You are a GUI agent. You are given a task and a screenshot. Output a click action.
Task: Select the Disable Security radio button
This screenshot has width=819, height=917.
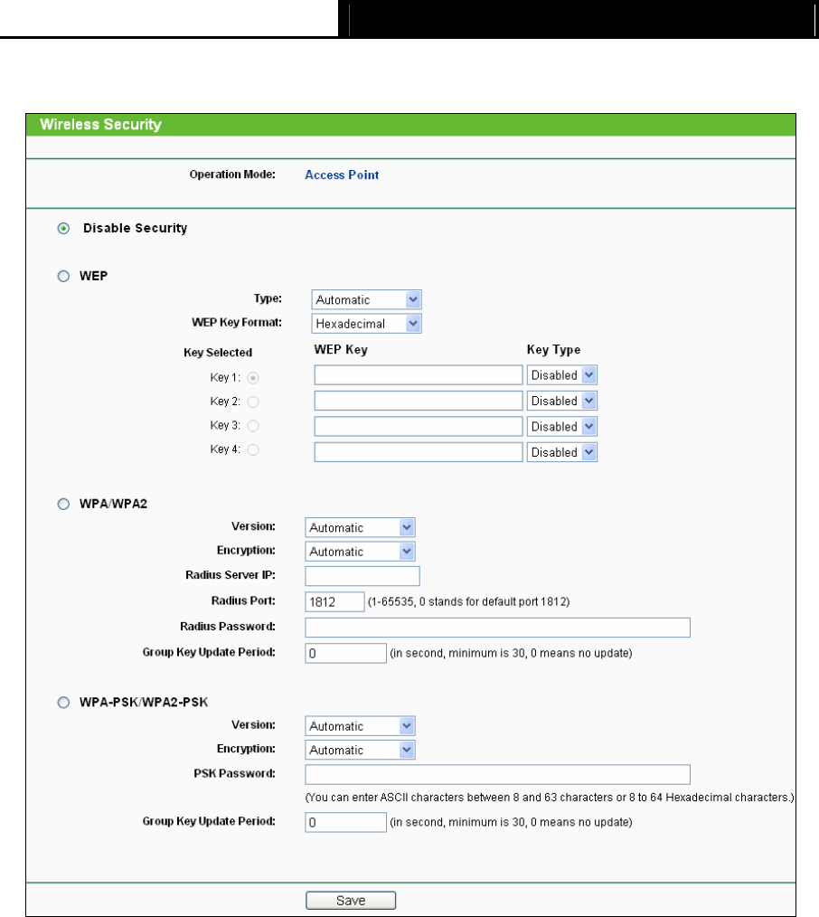coord(63,228)
